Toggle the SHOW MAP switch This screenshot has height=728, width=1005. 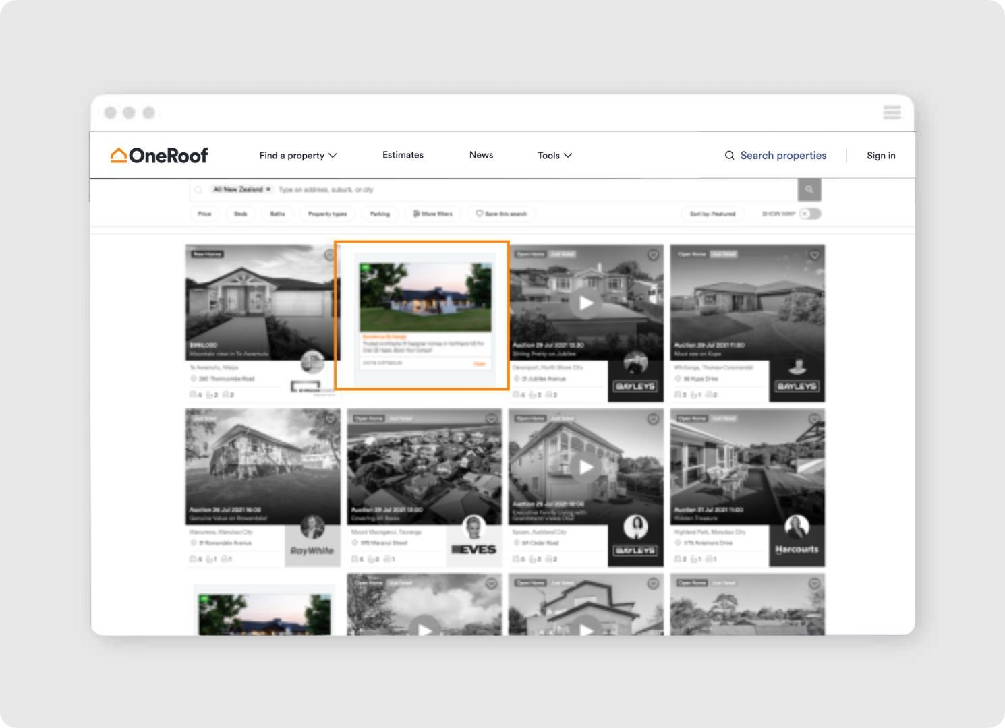(x=808, y=214)
